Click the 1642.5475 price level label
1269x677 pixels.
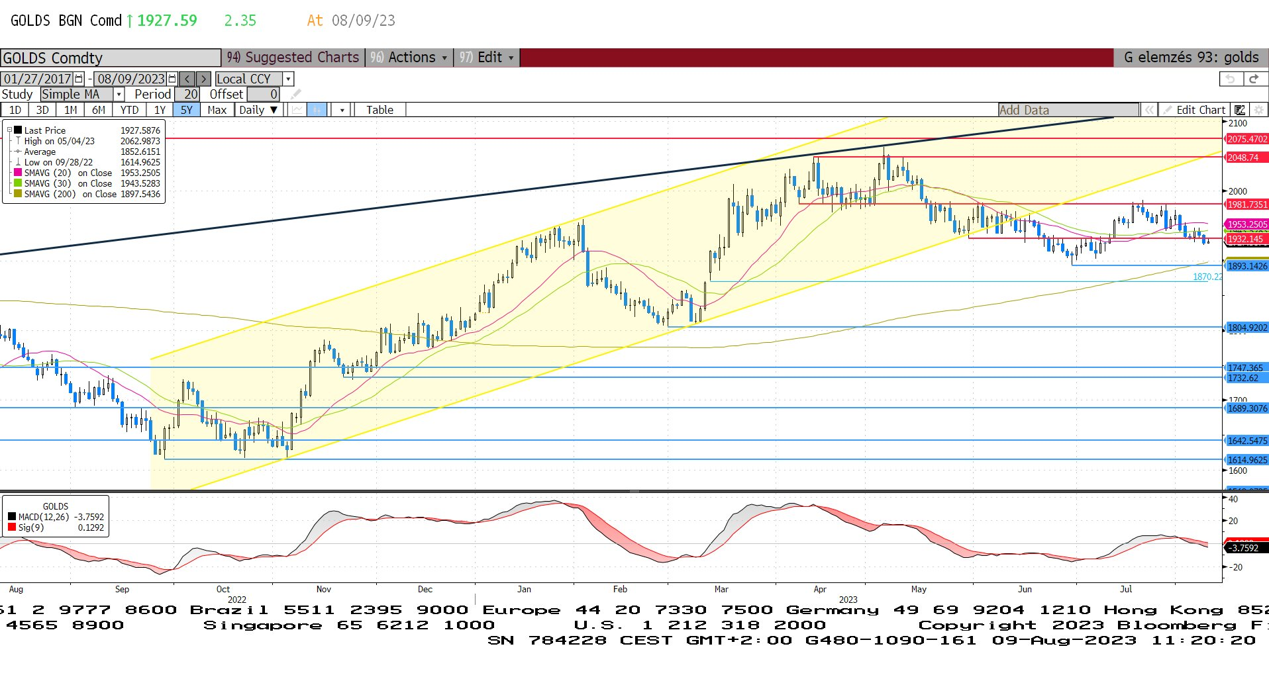(1247, 441)
